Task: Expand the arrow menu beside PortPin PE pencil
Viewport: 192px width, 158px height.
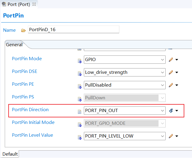Action: [x=177, y=85]
